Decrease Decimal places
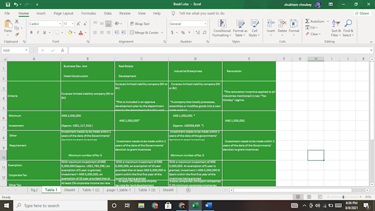Image resolution: width=375 pixels, height=211 pixels. 204,33
